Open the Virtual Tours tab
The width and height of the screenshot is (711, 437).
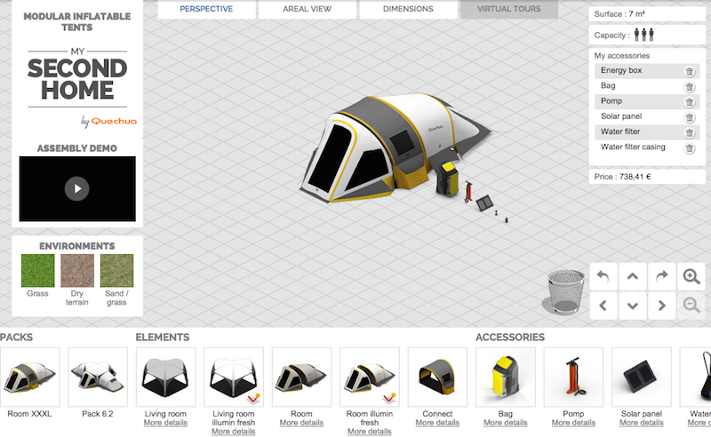tap(508, 9)
